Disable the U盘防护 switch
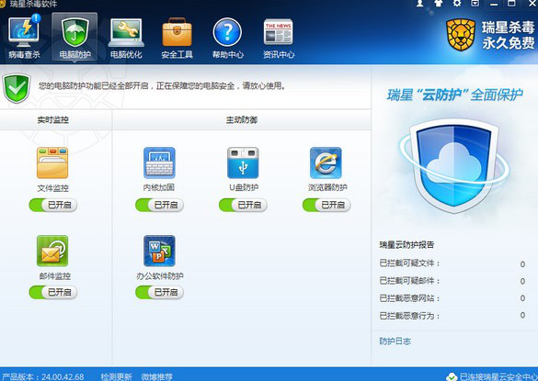The width and height of the screenshot is (538, 381). click(243, 205)
